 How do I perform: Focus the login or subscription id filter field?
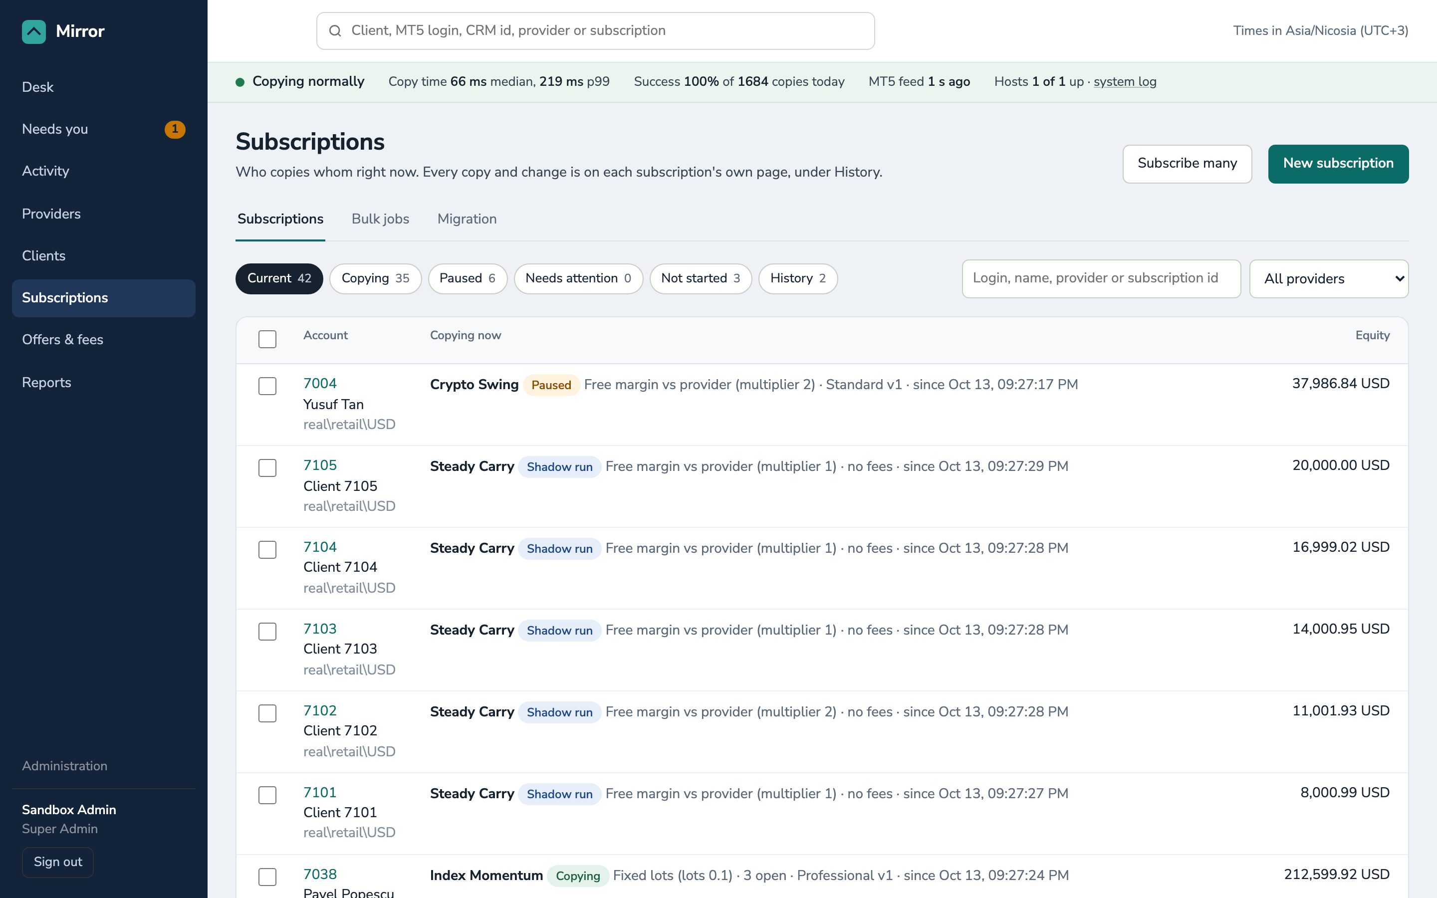1101,278
